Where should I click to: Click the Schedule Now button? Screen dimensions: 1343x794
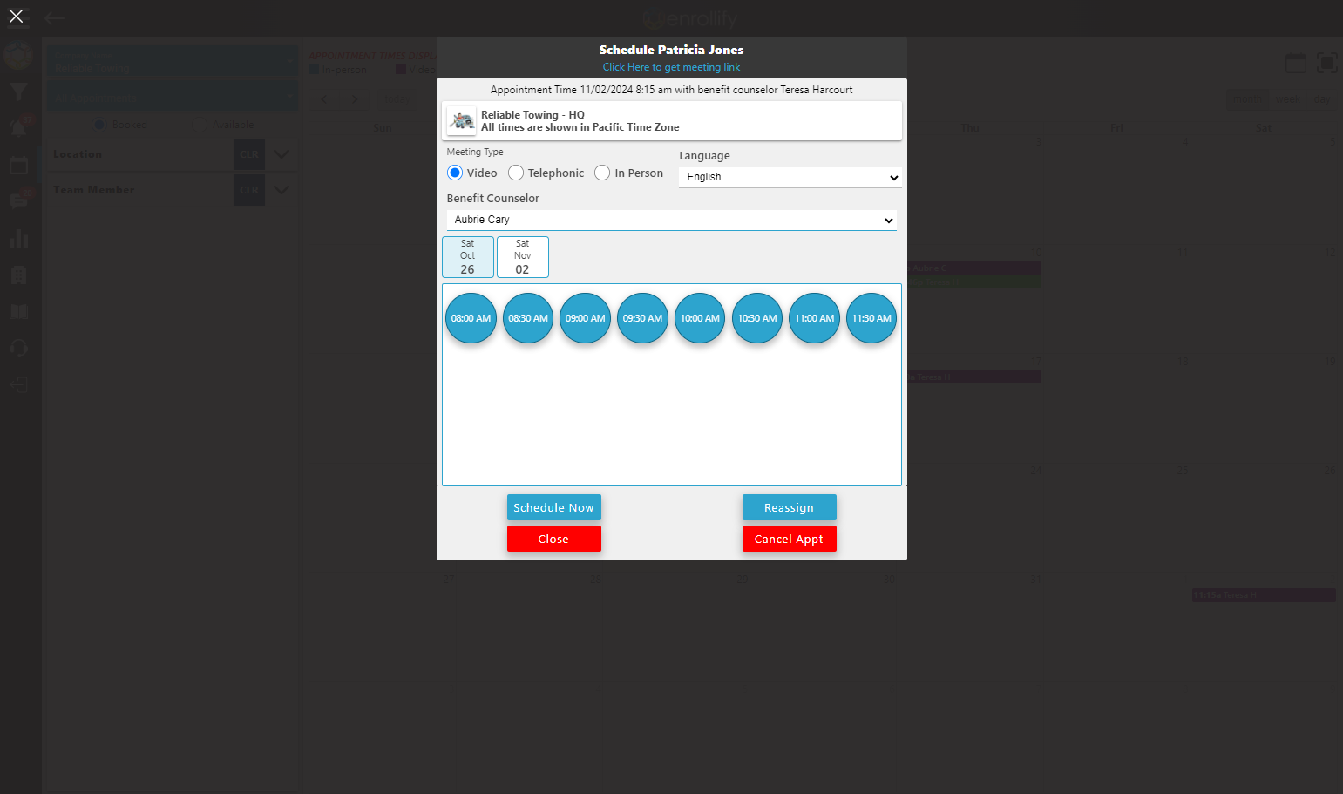[554, 507]
